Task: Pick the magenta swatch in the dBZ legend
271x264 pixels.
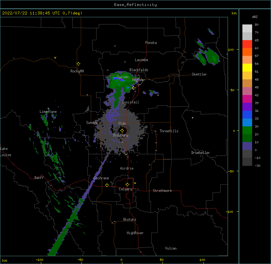Action: point(247,99)
